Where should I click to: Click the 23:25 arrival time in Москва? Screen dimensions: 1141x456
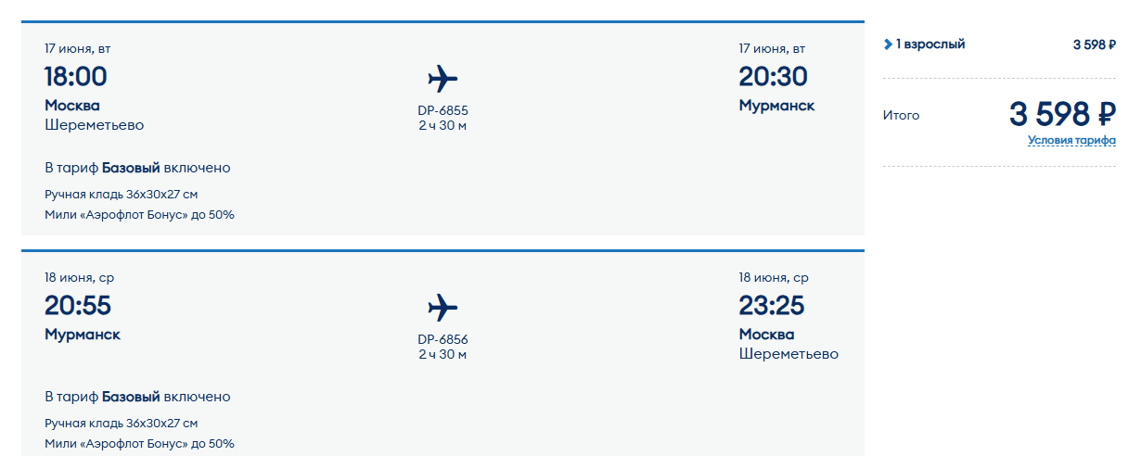772,305
